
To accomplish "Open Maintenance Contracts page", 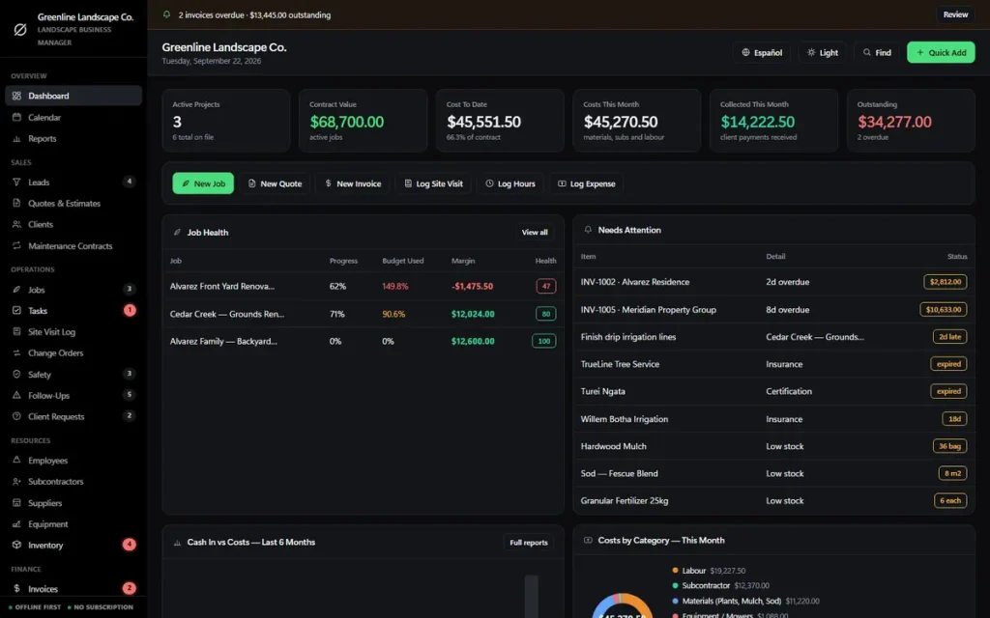I will pyautogui.click(x=73, y=246).
